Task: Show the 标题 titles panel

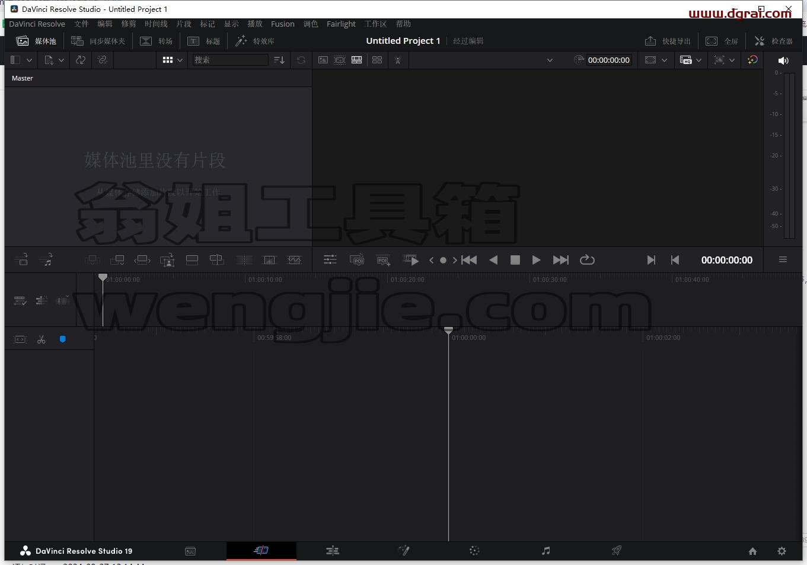Action: (x=204, y=41)
